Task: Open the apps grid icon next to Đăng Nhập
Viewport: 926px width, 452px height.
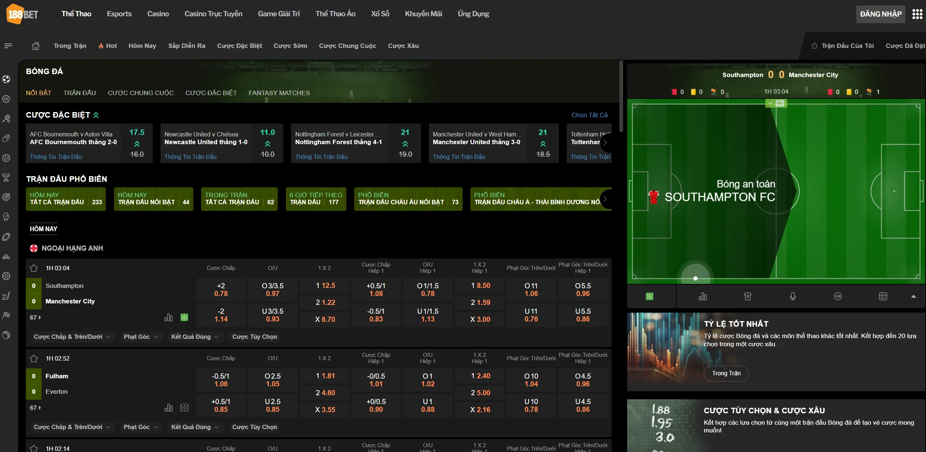Action: pyautogui.click(x=917, y=14)
